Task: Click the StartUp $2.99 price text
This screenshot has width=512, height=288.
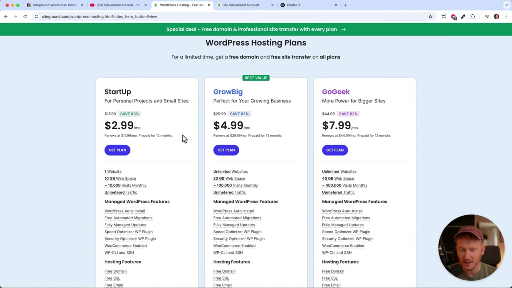Action: tap(119, 126)
